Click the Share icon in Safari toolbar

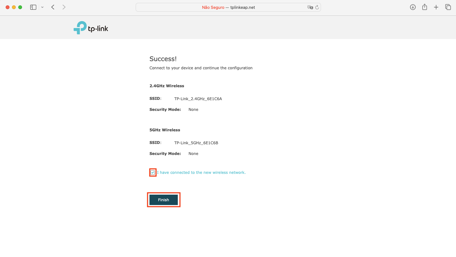425,7
